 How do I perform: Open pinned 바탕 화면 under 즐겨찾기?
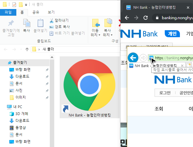point(23,70)
